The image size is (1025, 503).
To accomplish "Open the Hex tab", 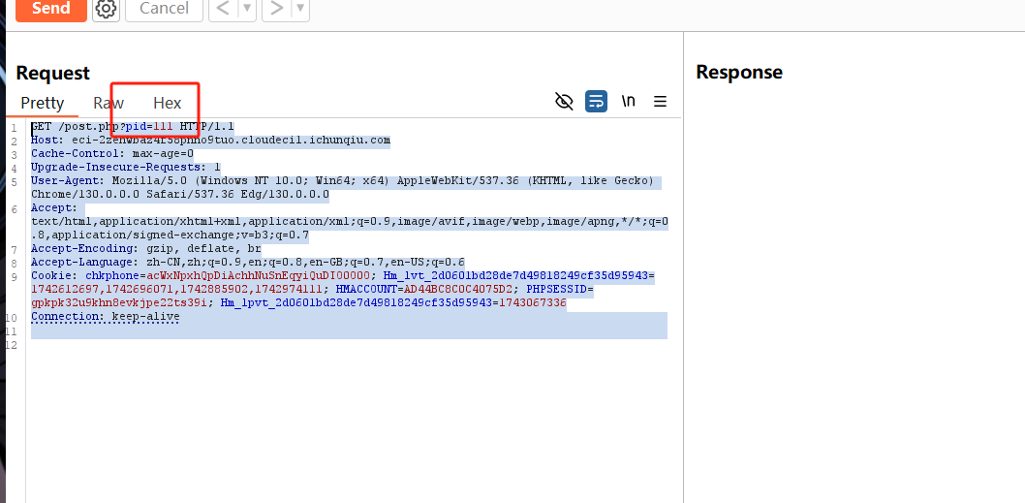I will pyautogui.click(x=168, y=103).
